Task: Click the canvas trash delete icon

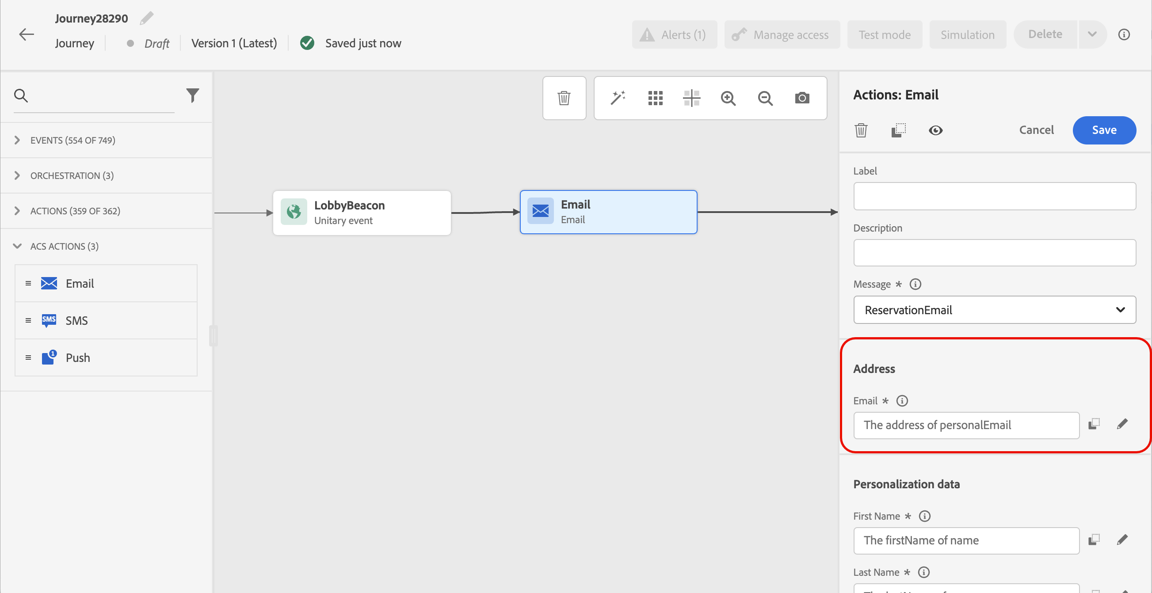Action: point(564,98)
